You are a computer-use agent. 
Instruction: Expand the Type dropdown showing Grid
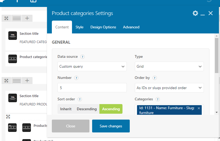pos(169,67)
